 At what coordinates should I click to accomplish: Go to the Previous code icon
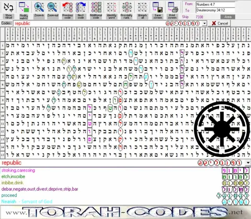(67, 7)
